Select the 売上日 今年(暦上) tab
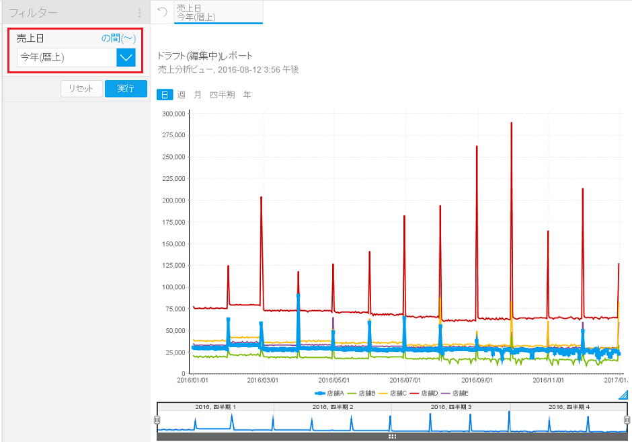This screenshot has height=442, width=632. (219, 13)
